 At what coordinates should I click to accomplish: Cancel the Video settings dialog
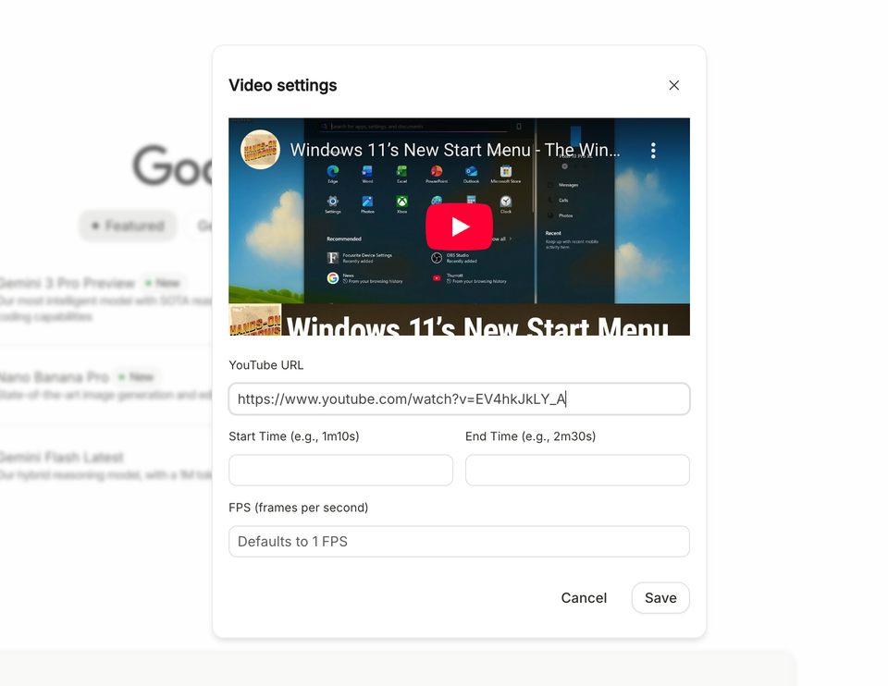[584, 597]
